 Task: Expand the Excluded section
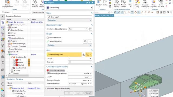point(69,45)
